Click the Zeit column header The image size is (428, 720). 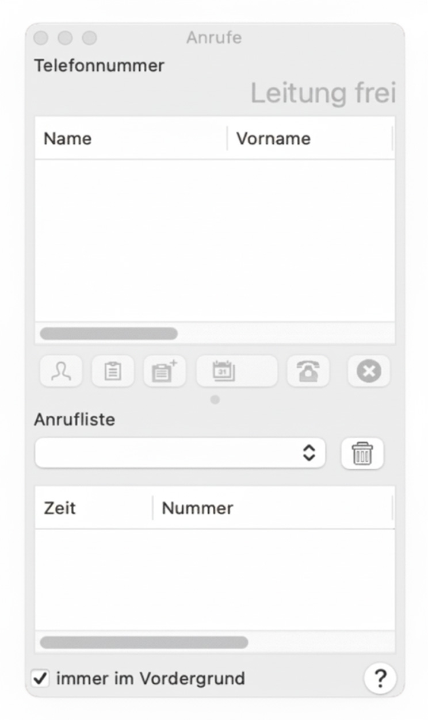click(93, 508)
